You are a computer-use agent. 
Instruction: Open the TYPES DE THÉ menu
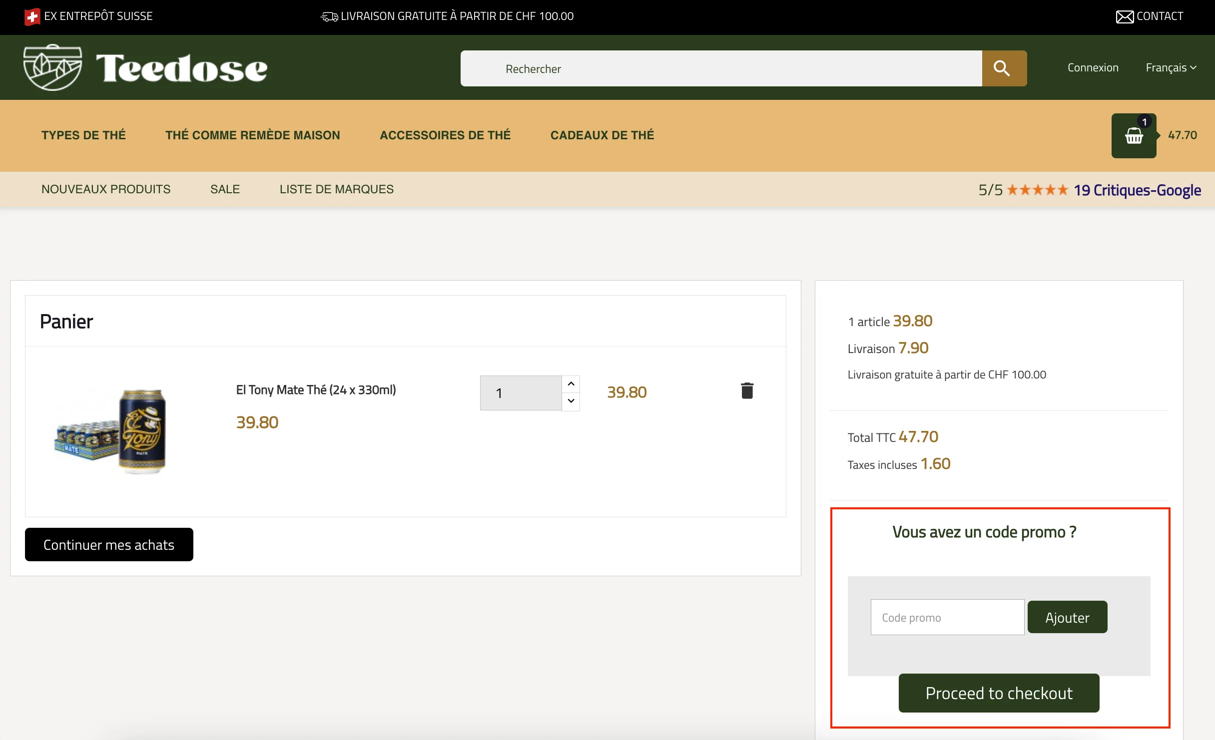pos(83,135)
